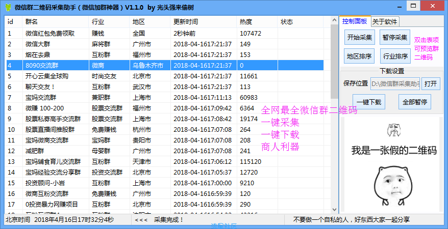Sort by industry with 行业排序
The image size is (448, 229).
(x=395, y=56)
